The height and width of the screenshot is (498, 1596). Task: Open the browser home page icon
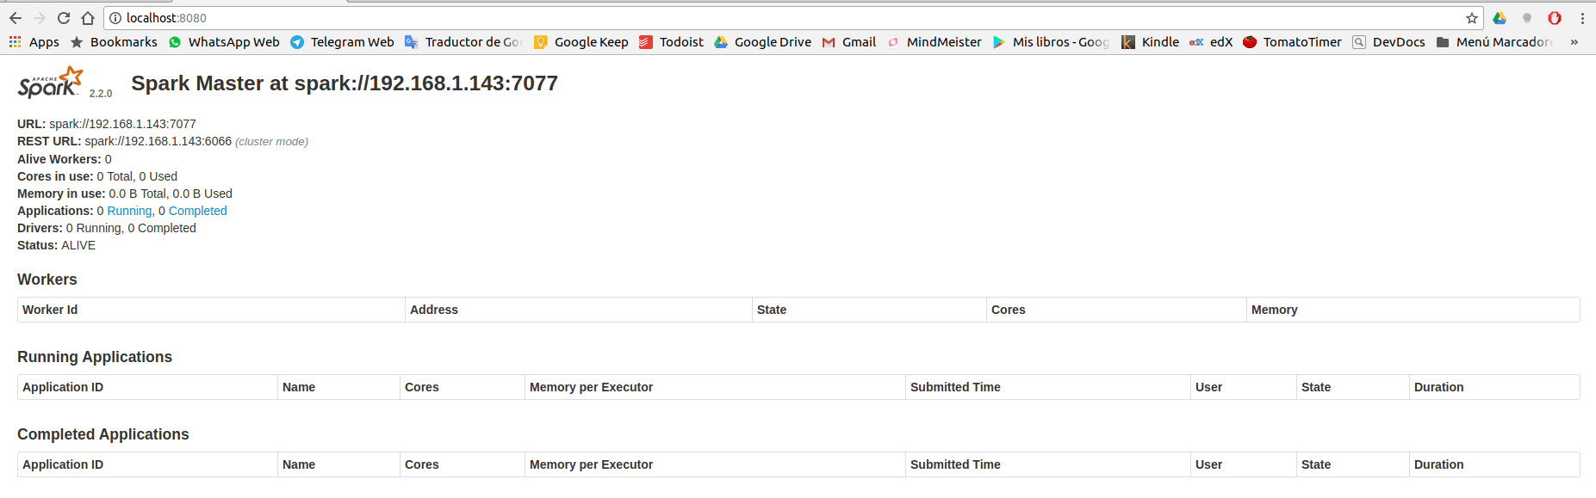coord(88,18)
